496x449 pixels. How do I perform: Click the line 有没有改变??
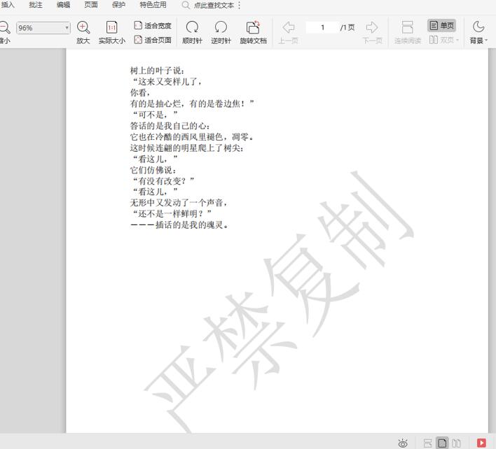[163, 181]
